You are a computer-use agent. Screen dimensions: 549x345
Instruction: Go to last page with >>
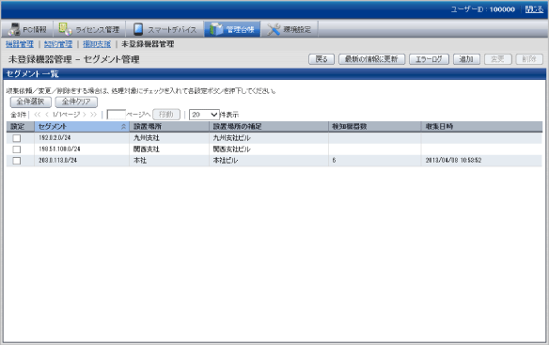(x=93, y=115)
